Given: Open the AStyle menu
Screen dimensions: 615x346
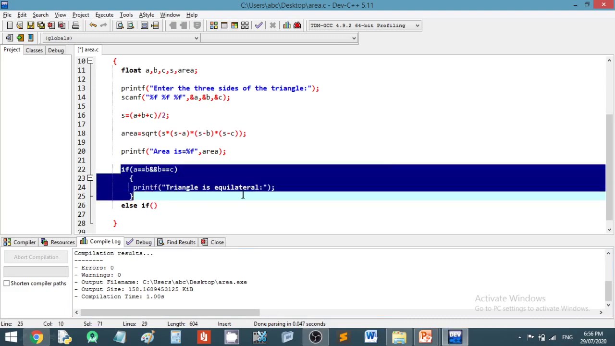Looking at the screenshot, I should 147,15.
